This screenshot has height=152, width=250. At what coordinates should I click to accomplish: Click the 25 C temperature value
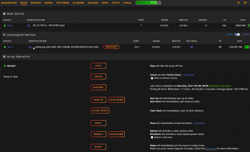pos(137,47)
